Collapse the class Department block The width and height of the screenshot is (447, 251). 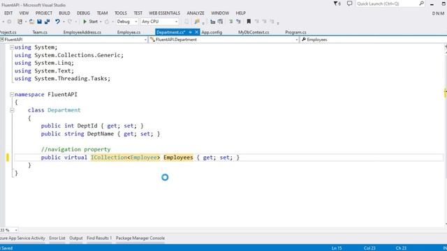12,110
